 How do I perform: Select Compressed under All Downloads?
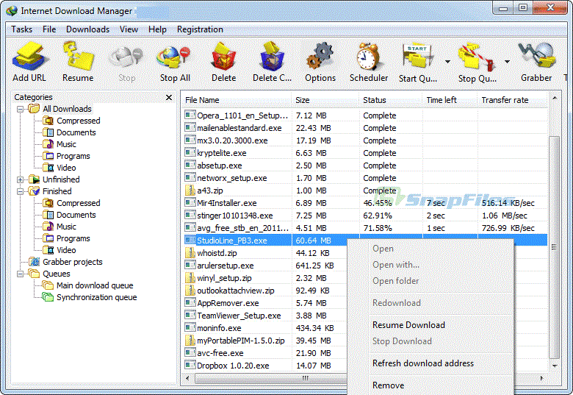(78, 121)
